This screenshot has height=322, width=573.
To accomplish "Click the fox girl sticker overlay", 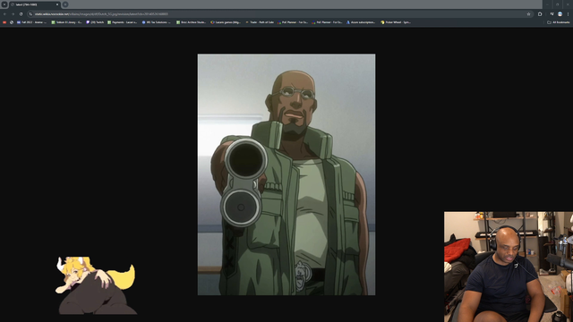I will pos(96,285).
